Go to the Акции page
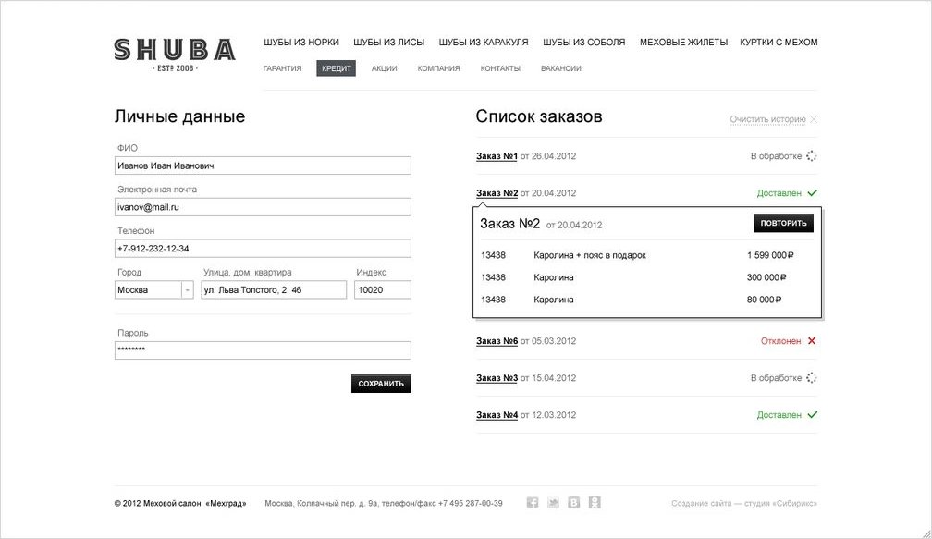Image resolution: width=932 pixels, height=539 pixels. tap(384, 68)
